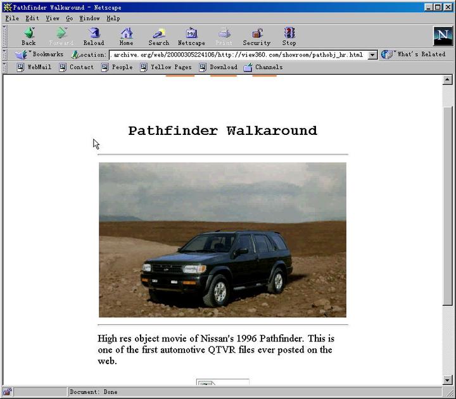Open the Help menu

113,18
